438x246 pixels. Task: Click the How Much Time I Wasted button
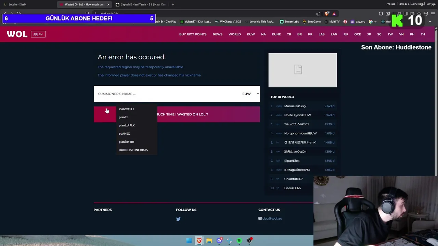tap(177, 114)
